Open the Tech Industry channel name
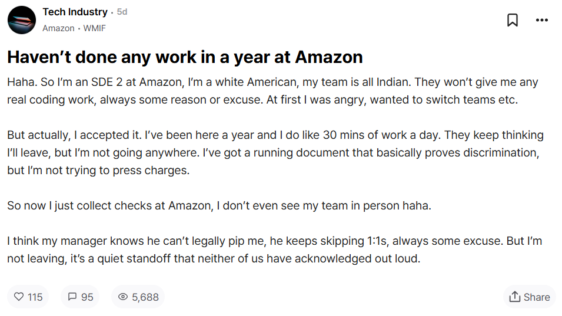 pos(75,12)
